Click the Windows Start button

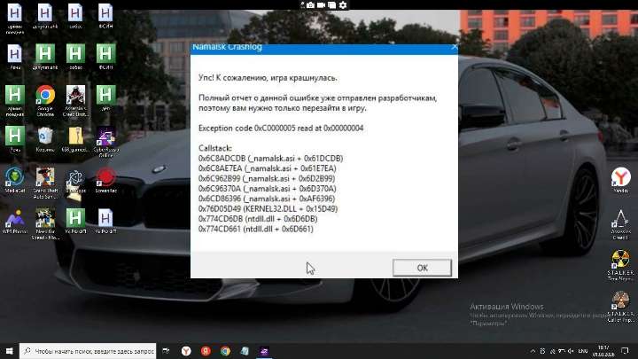[8, 351]
